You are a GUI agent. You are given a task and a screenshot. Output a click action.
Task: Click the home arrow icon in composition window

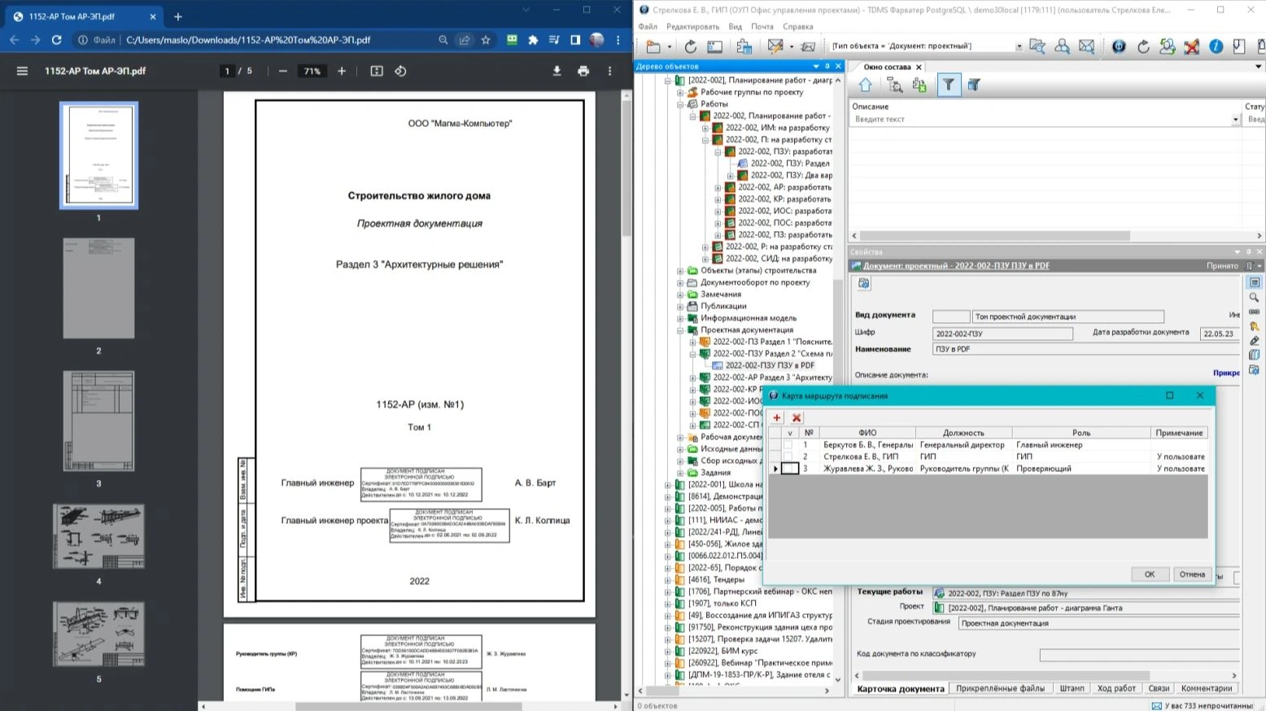(865, 85)
